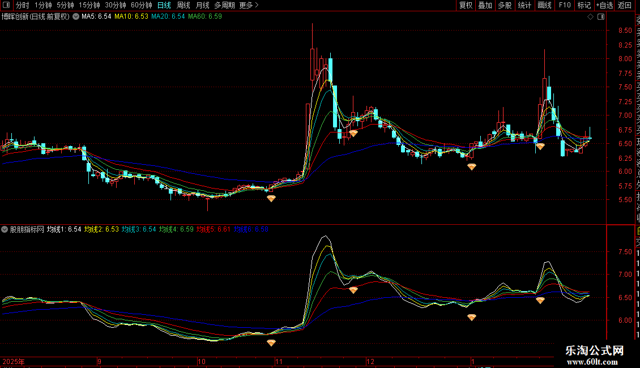
Task: Click the 8.50 price axis label
Action: 625,31
